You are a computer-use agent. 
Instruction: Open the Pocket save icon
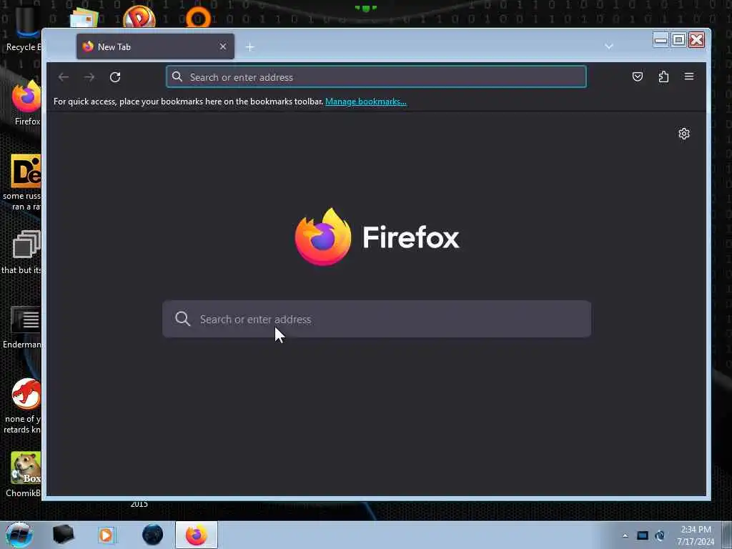click(x=637, y=76)
